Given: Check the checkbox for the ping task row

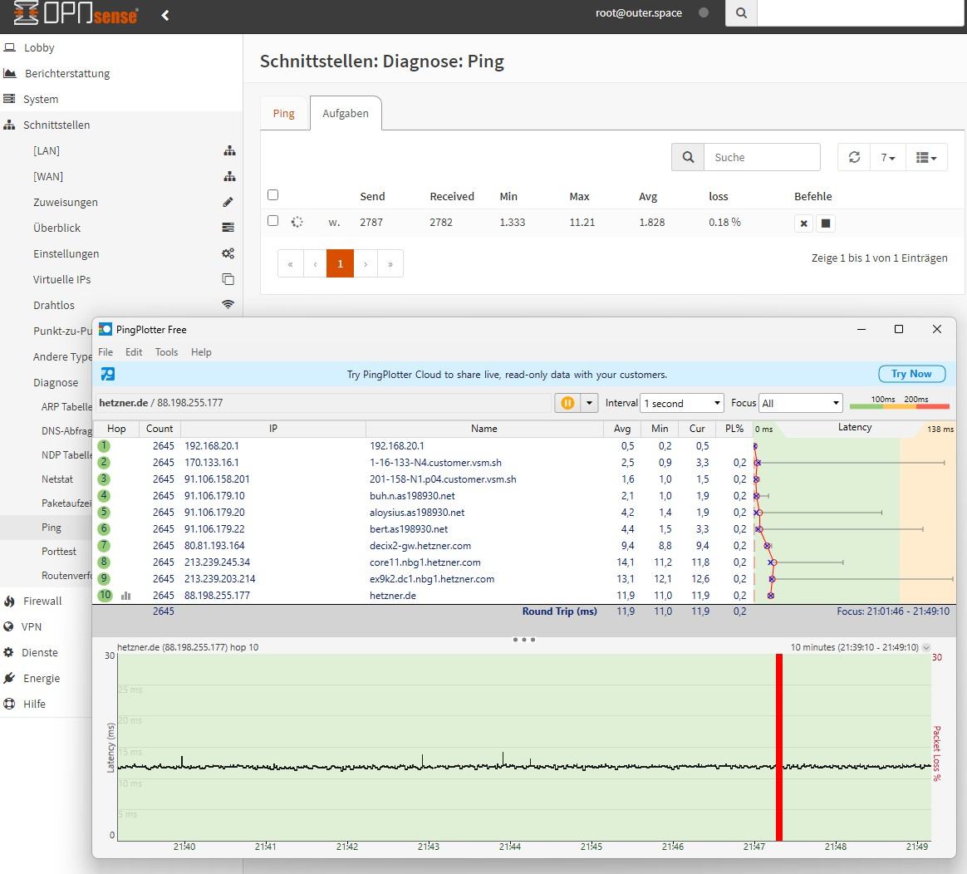Looking at the screenshot, I should click(272, 221).
